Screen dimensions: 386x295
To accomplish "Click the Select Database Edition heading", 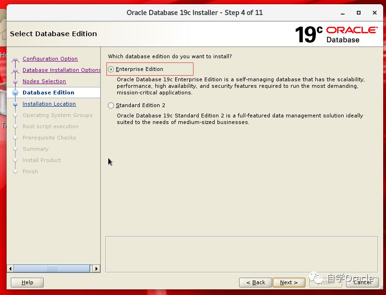I will point(53,34).
